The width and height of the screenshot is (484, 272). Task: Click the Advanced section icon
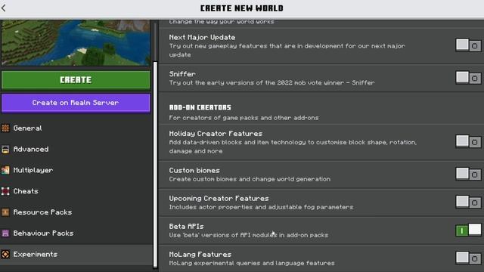click(5, 150)
